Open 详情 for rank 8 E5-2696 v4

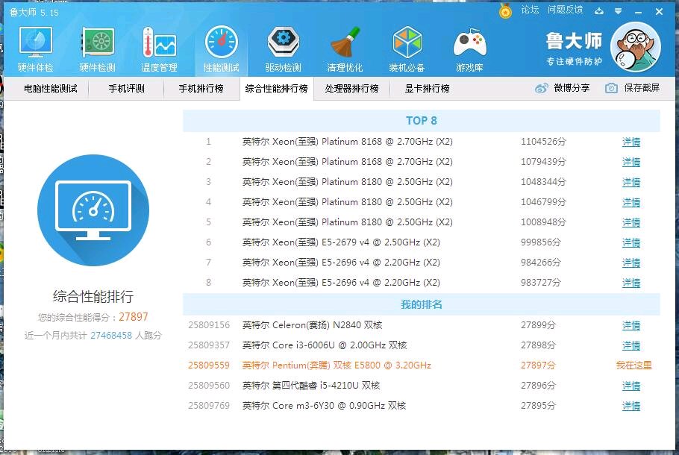coord(631,283)
